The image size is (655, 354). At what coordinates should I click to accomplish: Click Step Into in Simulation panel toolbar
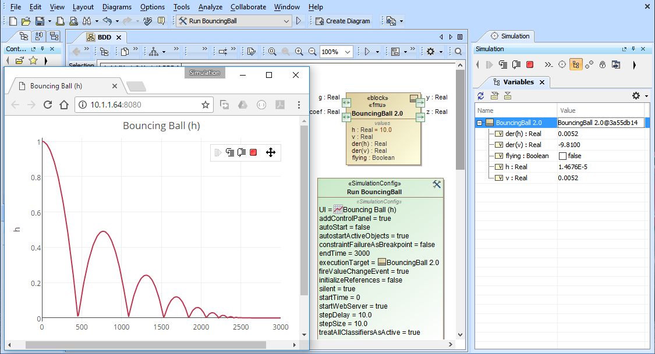pyautogui.click(x=503, y=65)
